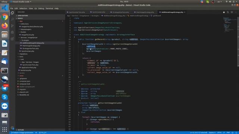Click the Spaces indentation in status bar

pos(212,133)
